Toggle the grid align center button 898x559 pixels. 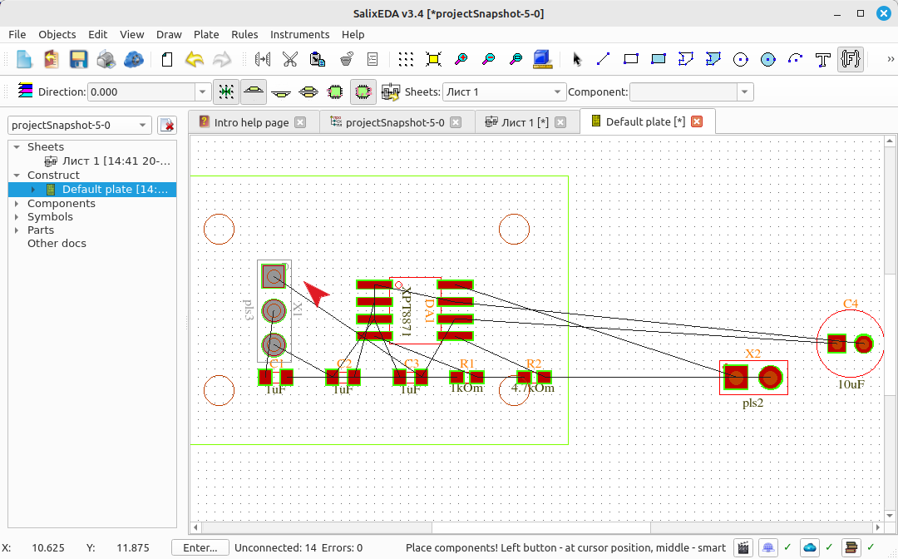coord(226,92)
